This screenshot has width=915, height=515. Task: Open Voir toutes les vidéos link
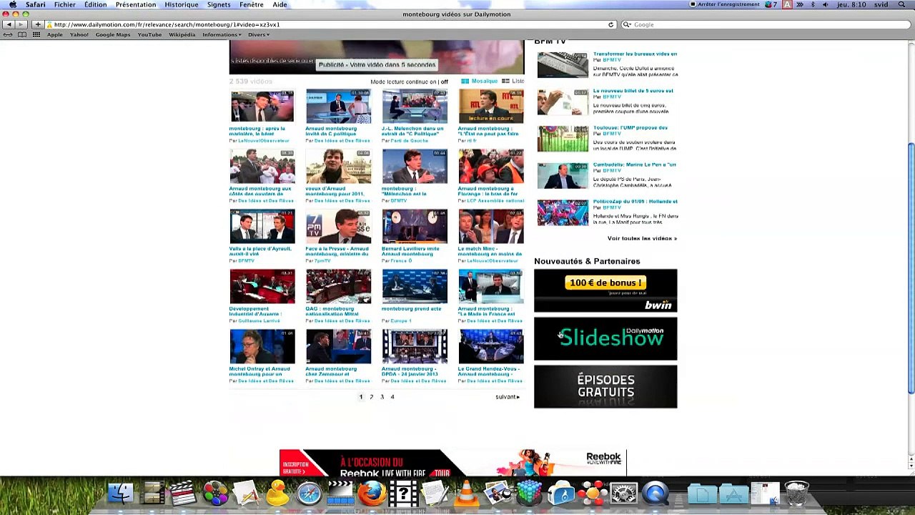[x=642, y=238]
